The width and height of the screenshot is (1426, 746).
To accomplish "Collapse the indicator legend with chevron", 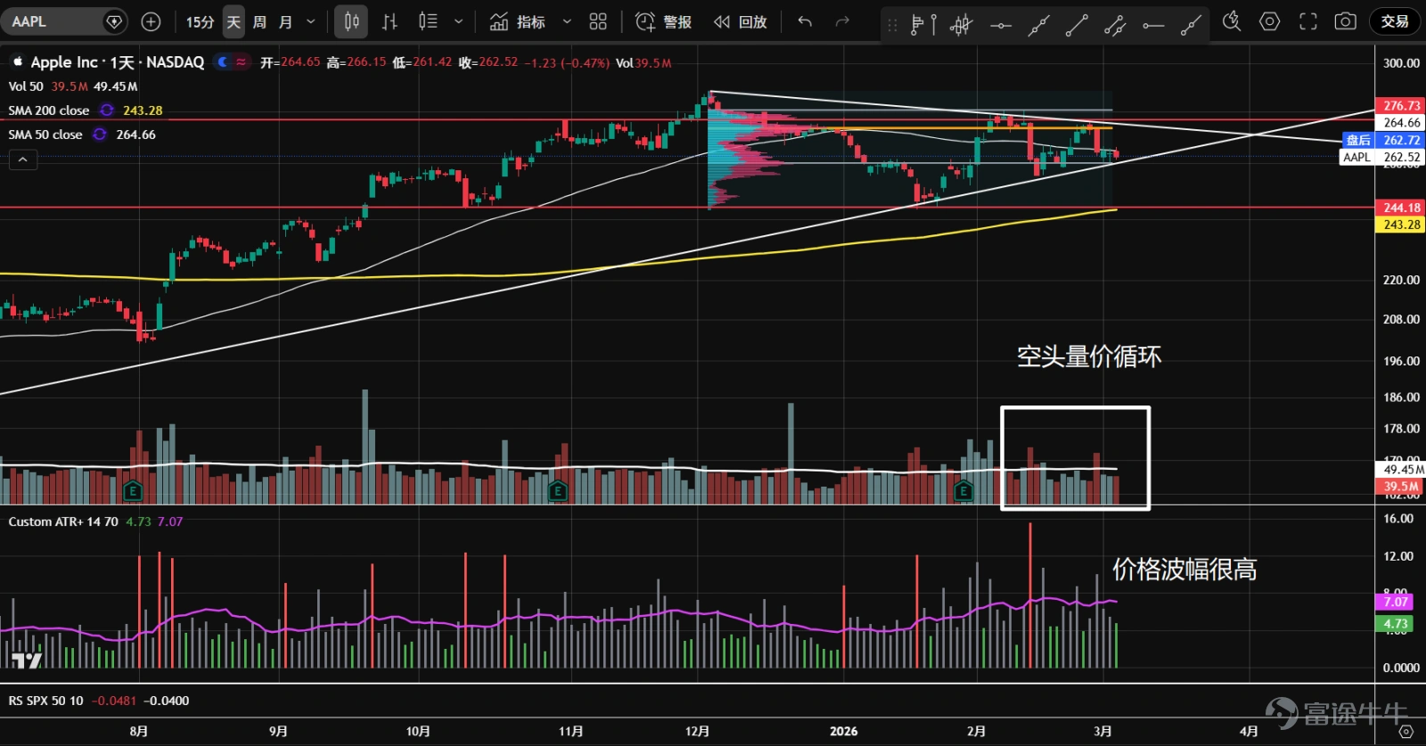I will [23, 160].
